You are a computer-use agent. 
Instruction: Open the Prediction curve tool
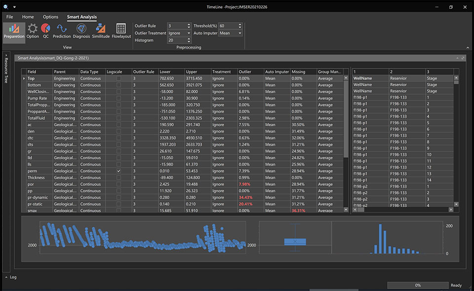(62, 32)
